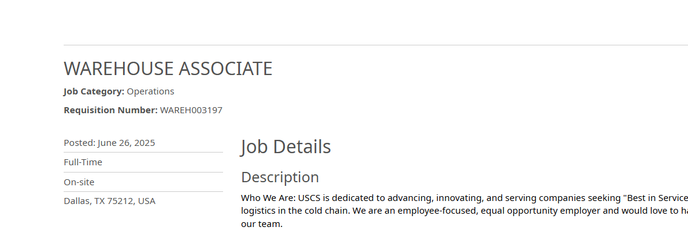Select the word USCS in the description
Screen dimensions: 688x247
click(309, 198)
